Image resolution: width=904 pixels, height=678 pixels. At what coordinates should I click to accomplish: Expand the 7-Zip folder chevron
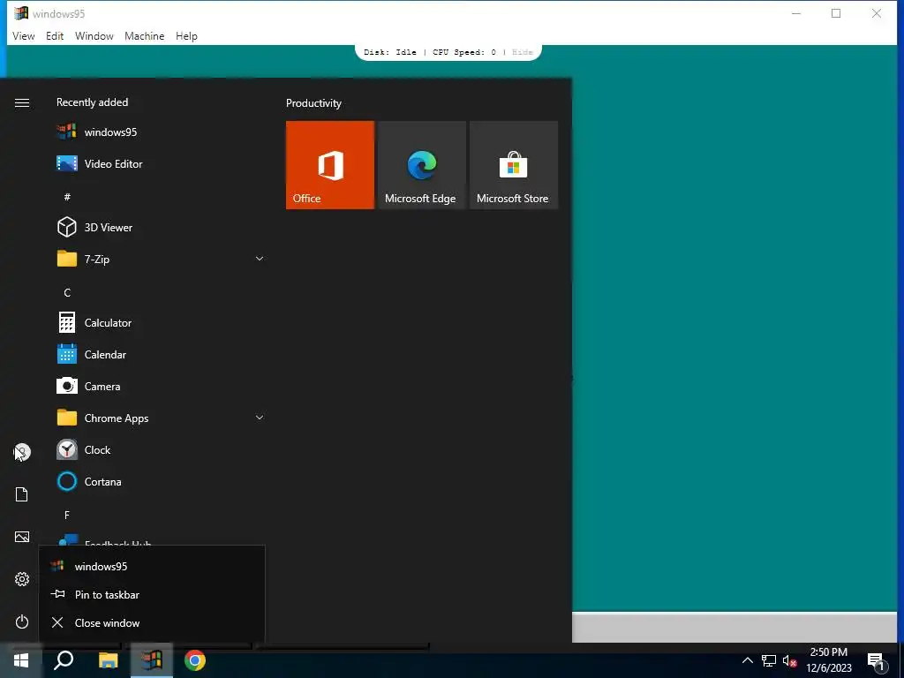pos(260,259)
